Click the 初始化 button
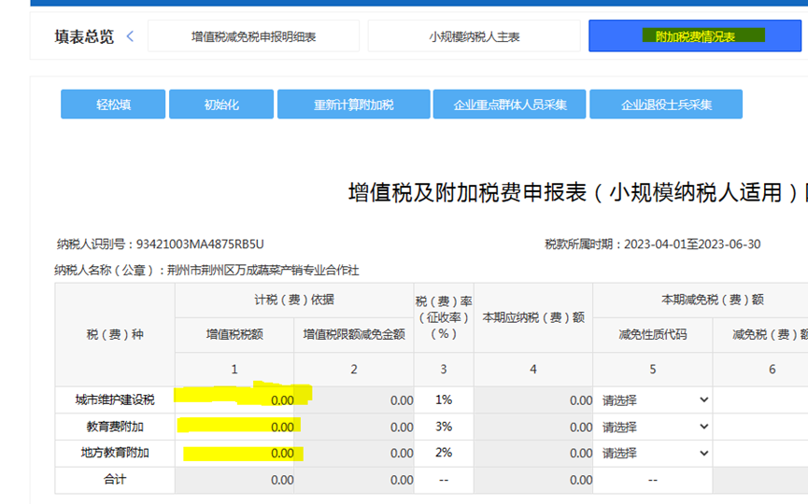 (221, 104)
